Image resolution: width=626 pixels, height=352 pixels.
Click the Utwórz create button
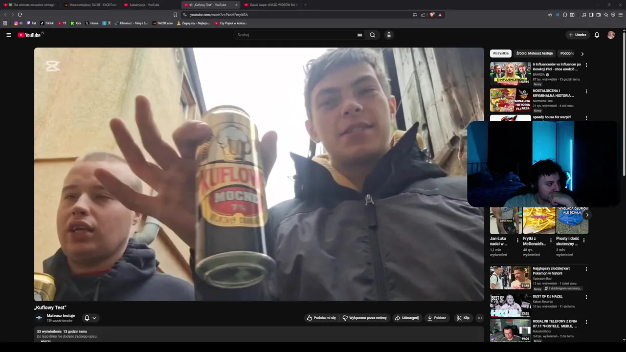[577, 35]
